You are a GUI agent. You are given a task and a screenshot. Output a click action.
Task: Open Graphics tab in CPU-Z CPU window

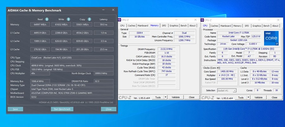[256, 26]
